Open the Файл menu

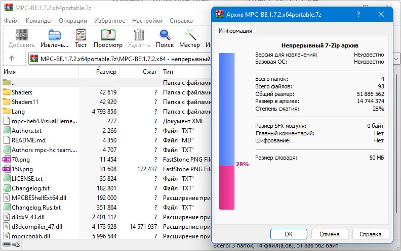11,21
